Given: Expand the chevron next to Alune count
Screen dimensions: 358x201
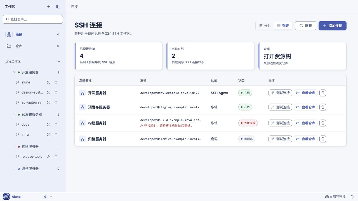Looking at the screenshot, I should point(51,197).
